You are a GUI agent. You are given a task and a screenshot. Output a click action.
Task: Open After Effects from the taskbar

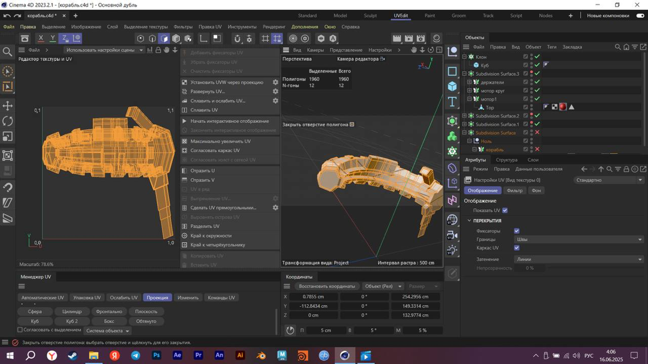pyautogui.click(x=177, y=355)
